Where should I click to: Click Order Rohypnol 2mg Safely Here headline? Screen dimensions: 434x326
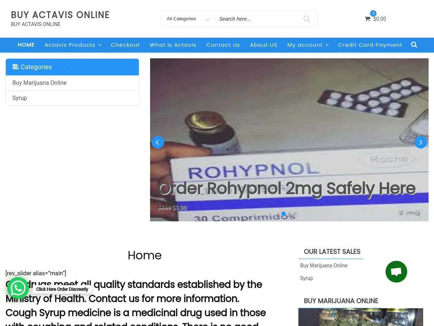coord(287,188)
